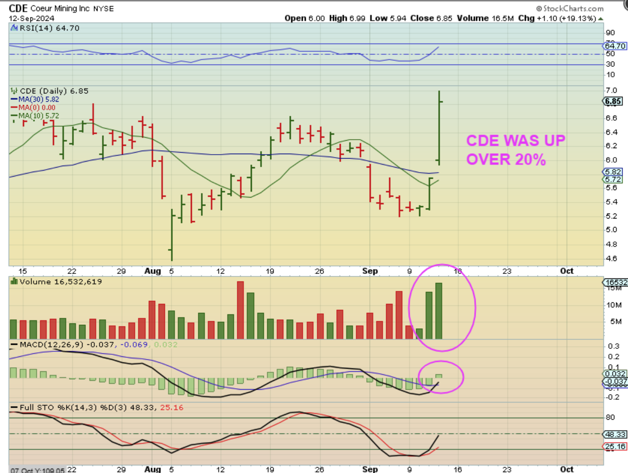The height and width of the screenshot is (473, 628).
Task: Click the 7.0 price axis label
Action: tap(611, 90)
